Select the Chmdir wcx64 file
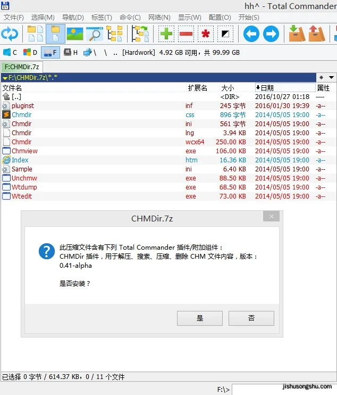This screenshot has width=337, height=395. (168, 142)
